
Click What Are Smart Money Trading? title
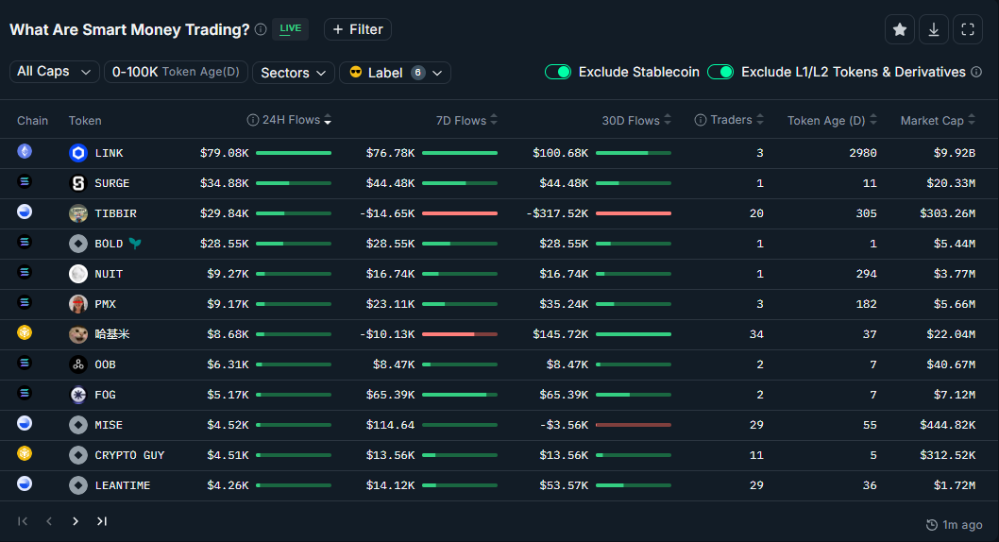[129, 29]
